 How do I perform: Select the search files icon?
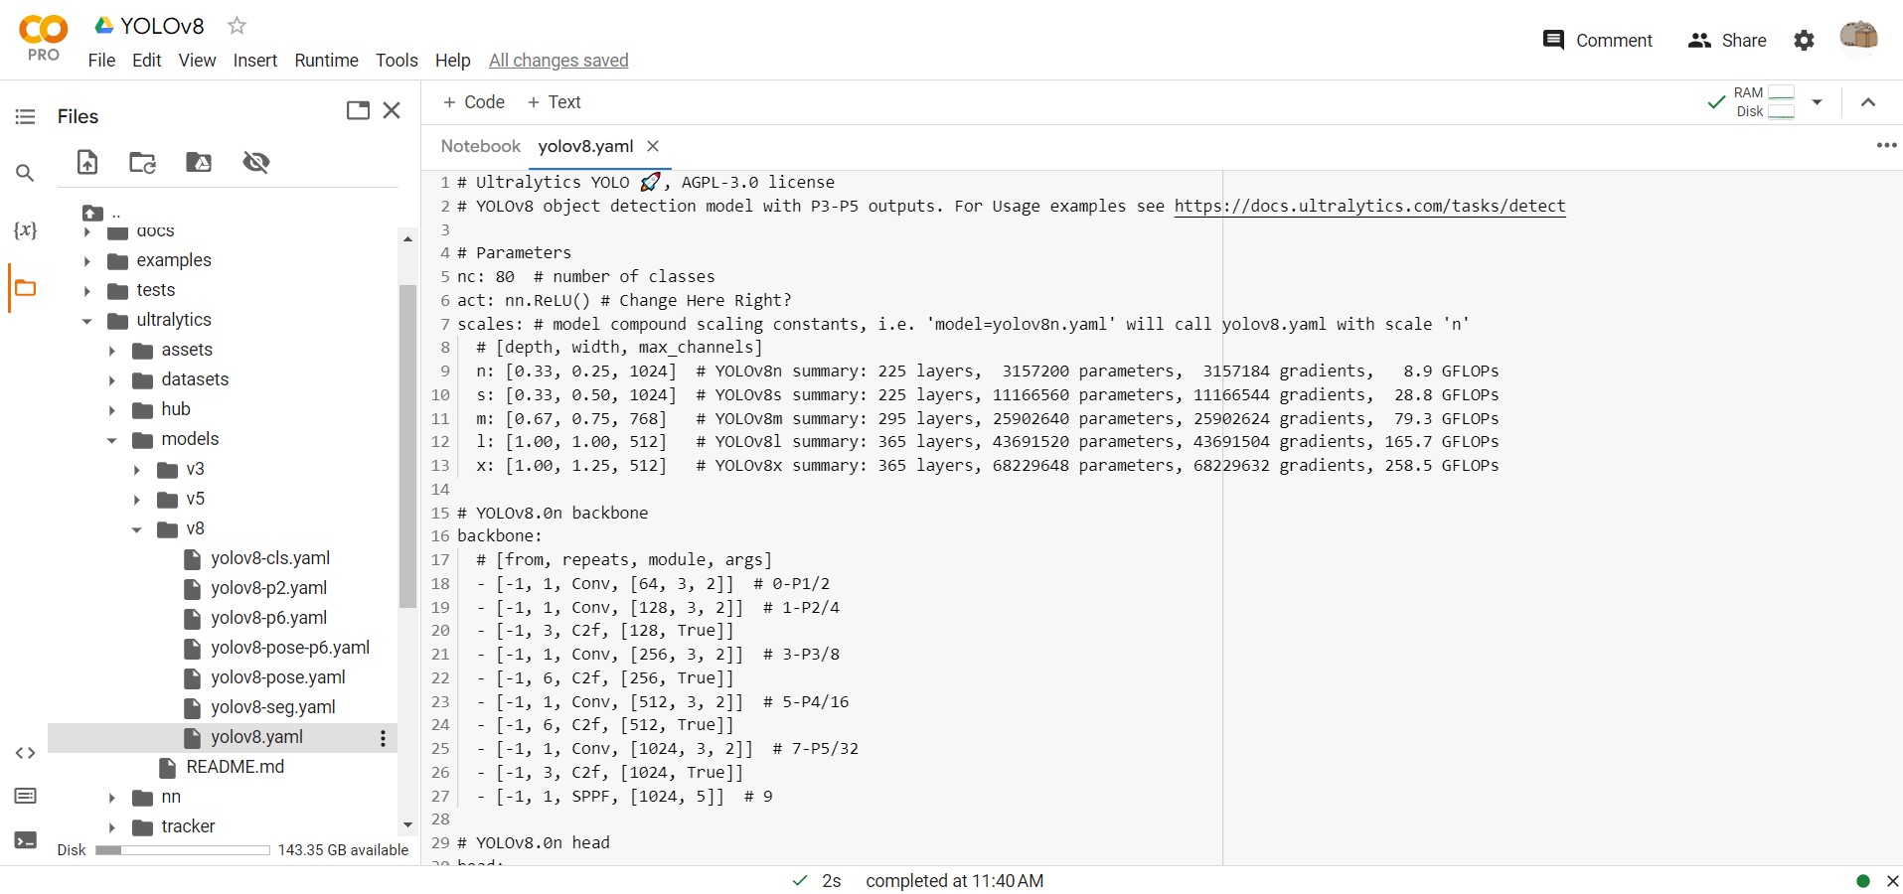click(x=25, y=173)
